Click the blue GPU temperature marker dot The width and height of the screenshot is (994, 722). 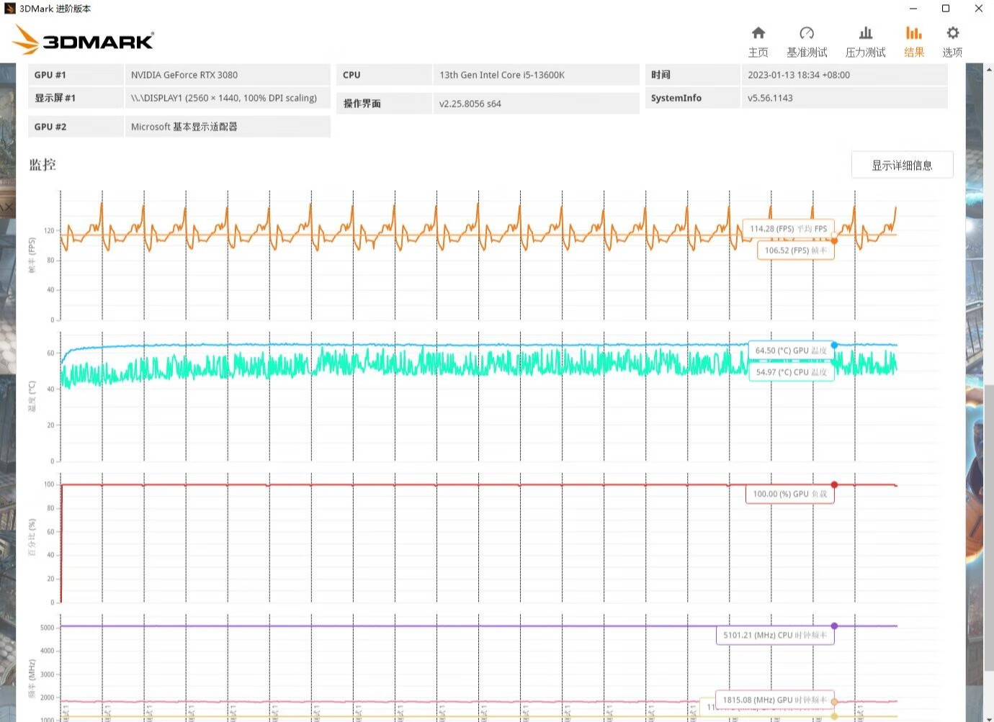pos(834,345)
